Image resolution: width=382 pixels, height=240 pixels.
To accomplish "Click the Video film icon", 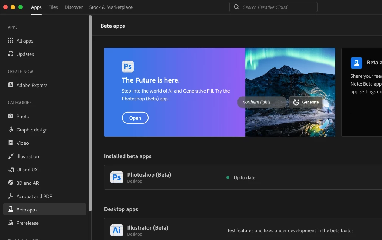I will 10,143.
